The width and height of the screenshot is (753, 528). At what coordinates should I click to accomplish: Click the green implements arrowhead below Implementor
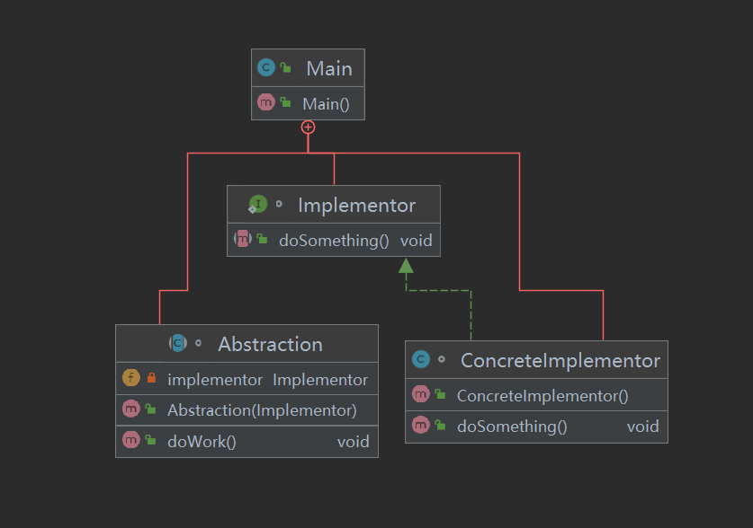click(x=407, y=265)
